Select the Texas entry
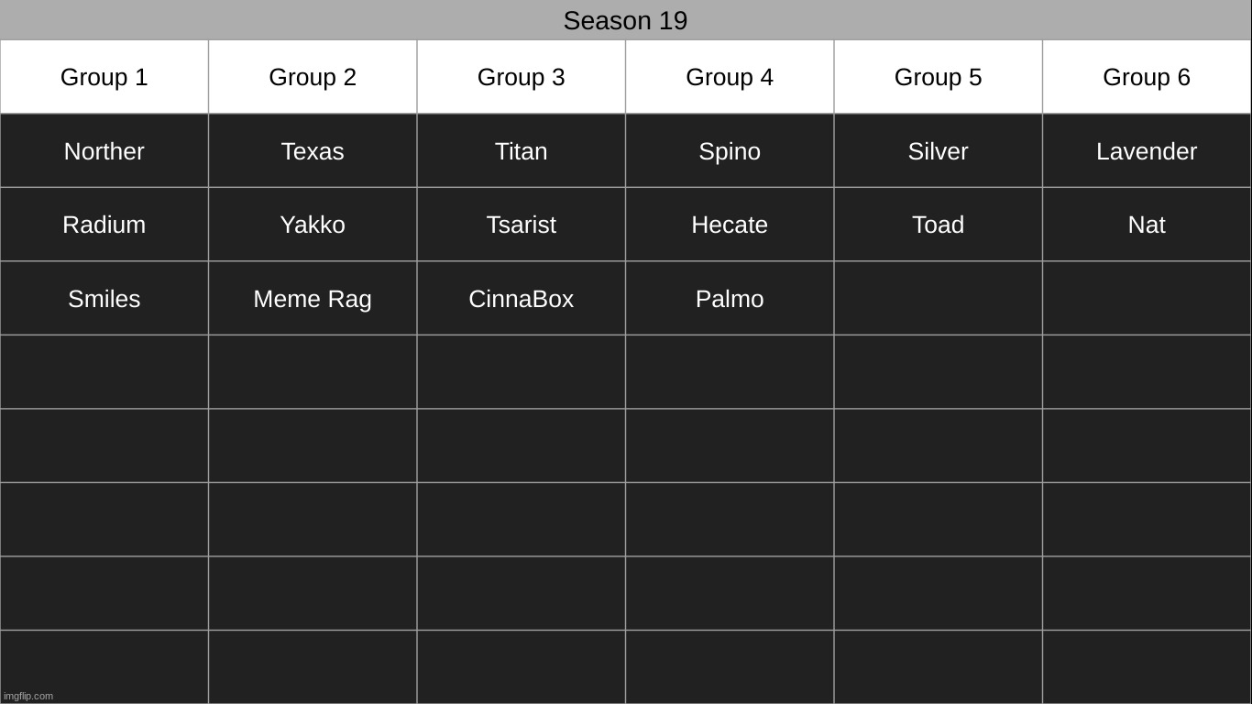The width and height of the screenshot is (1252, 704). tap(313, 151)
